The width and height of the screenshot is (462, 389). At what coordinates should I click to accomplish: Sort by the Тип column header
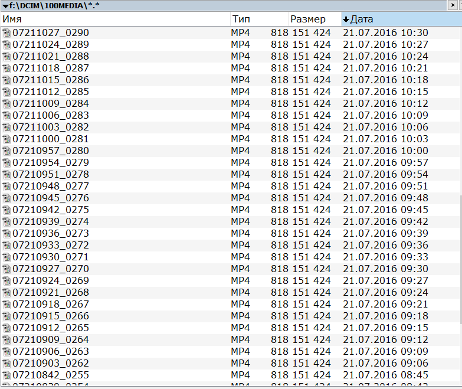coord(258,19)
